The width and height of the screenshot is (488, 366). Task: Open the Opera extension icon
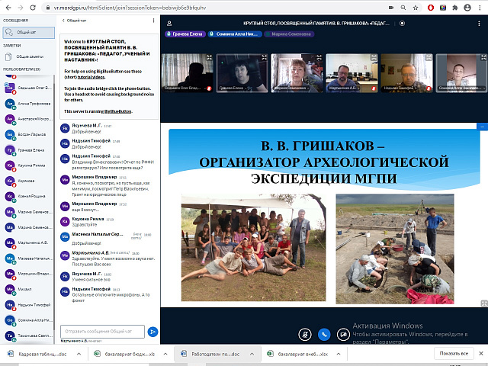pyautogui.click(x=431, y=8)
